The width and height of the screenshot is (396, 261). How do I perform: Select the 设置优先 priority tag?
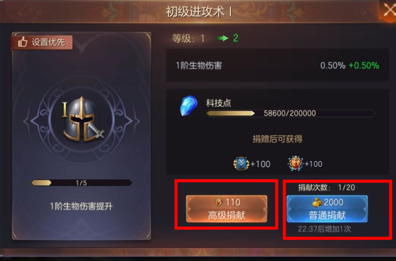[x=42, y=42]
